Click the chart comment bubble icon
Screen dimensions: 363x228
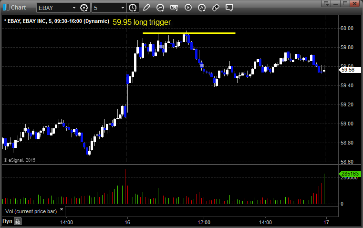pos(229,8)
